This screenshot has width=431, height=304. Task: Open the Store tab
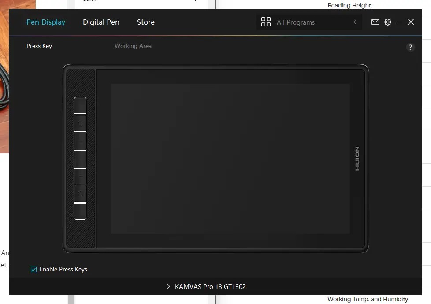pos(145,22)
